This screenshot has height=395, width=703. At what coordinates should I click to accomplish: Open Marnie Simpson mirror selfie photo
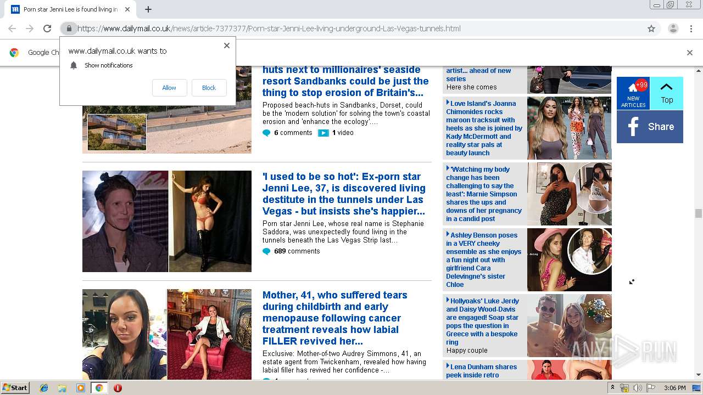pos(569,194)
